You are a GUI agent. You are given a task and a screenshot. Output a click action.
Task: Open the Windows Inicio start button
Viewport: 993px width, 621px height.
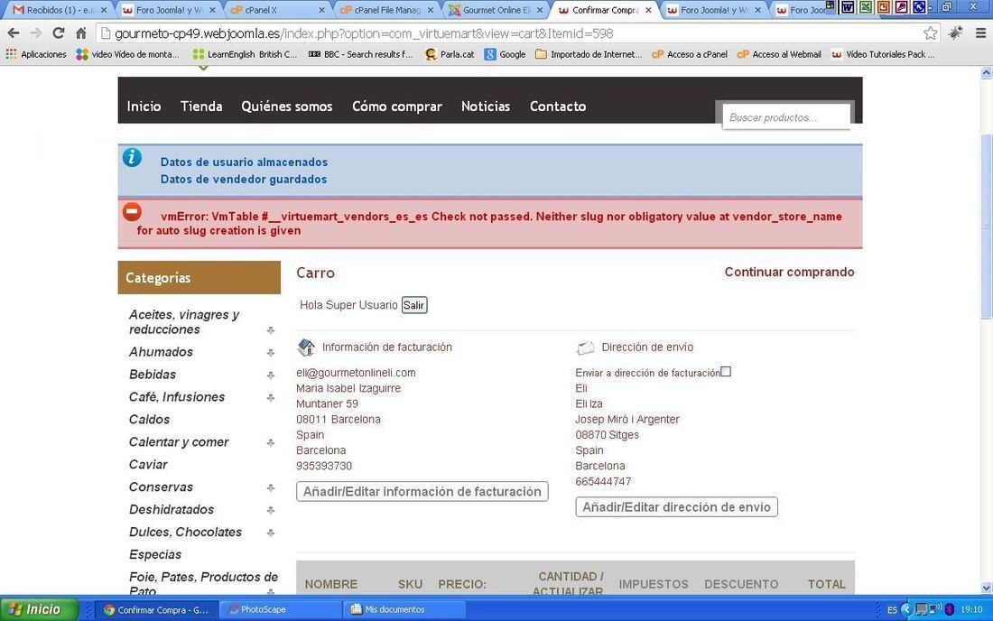click(38, 609)
